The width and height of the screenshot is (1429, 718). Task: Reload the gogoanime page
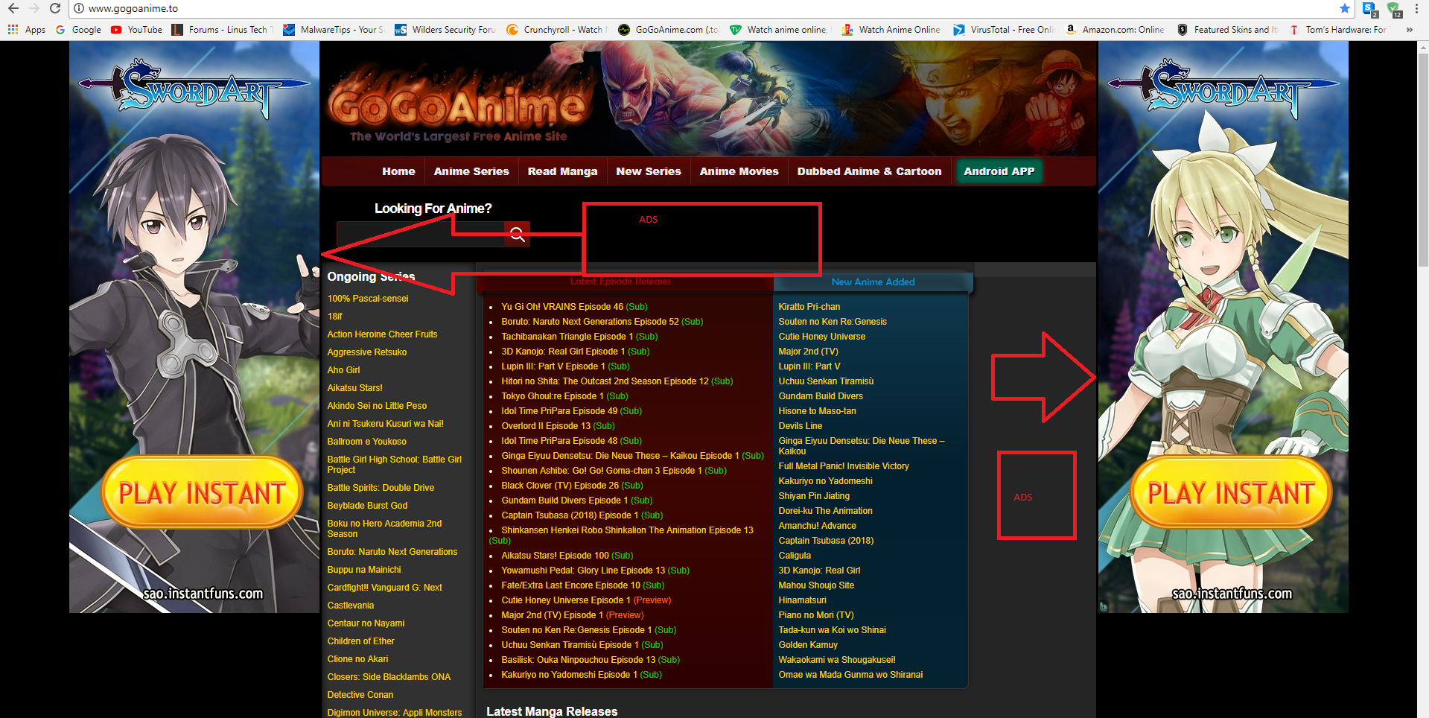tap(55, 8)
